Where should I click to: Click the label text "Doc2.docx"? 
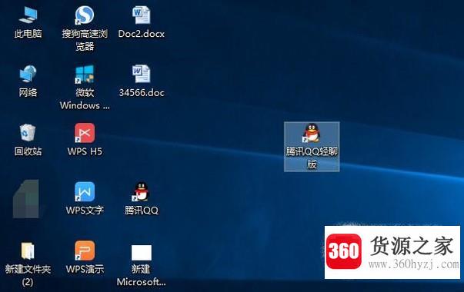pos(141,34)
